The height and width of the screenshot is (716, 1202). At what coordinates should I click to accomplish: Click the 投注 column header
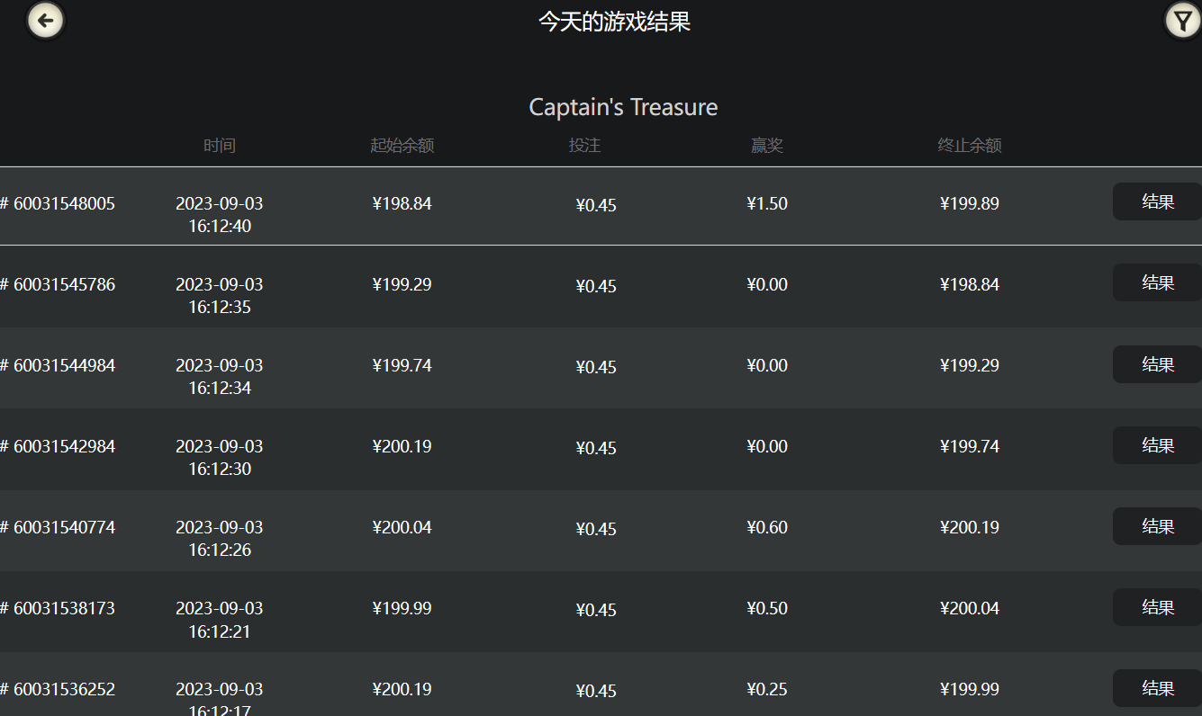click(x=584, y=146)
